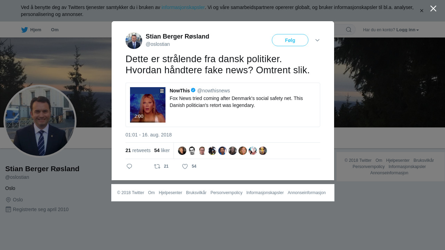The height and width of the screenshot is (250, 445).
Task: Click first liker avatar in row
Action: 182,151
